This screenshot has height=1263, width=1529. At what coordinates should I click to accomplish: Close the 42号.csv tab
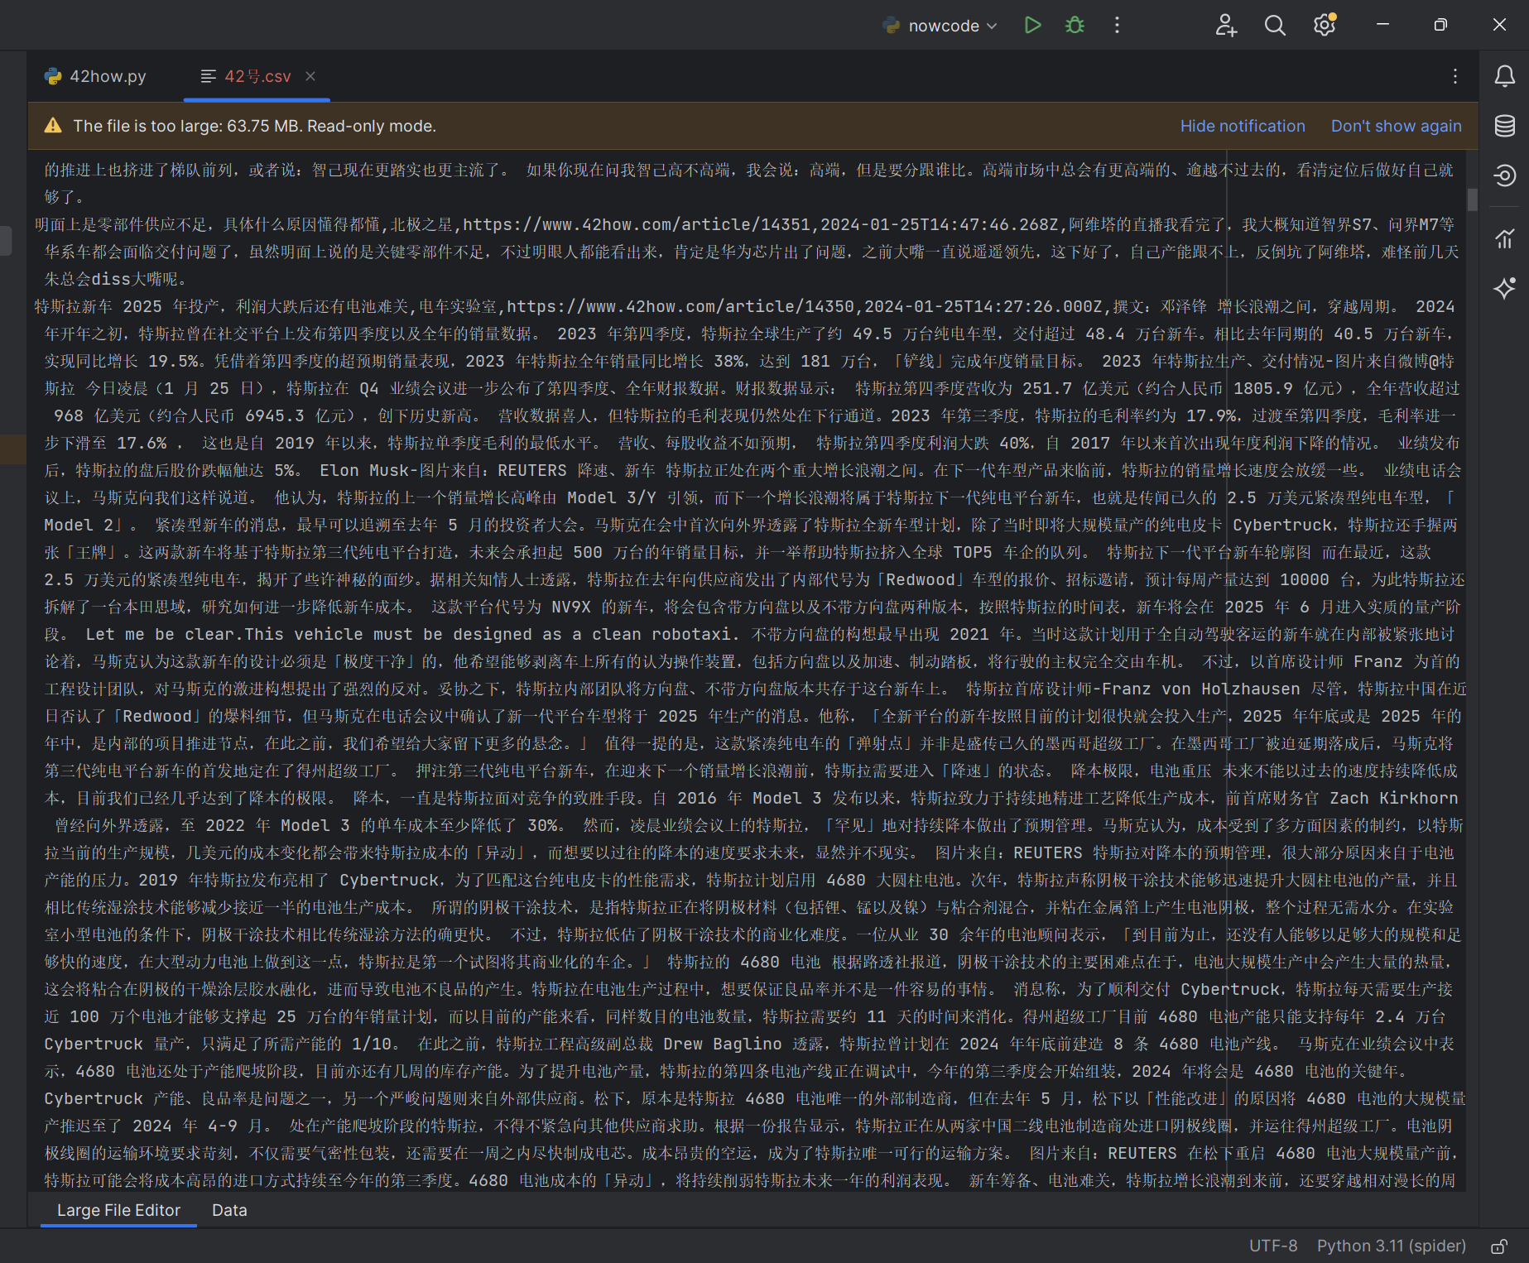pos(310,76)
